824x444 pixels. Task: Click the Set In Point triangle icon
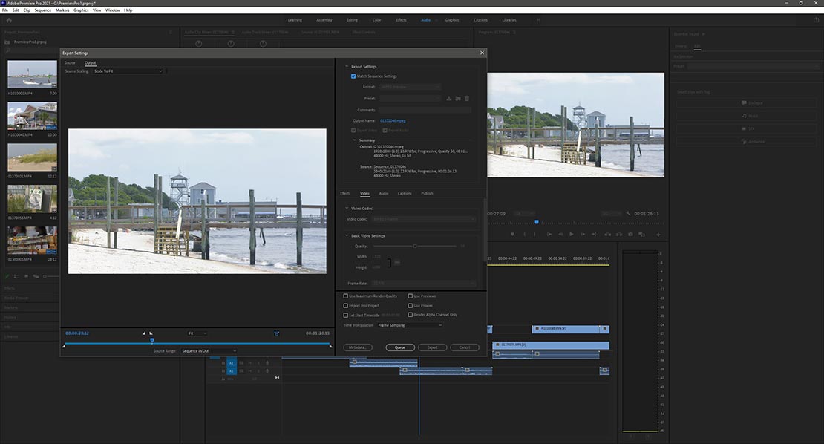143,333
